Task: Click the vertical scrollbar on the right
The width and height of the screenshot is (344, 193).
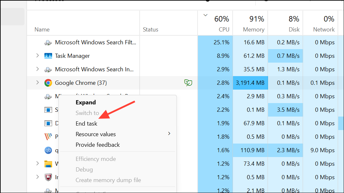Action: click(341, 123)
